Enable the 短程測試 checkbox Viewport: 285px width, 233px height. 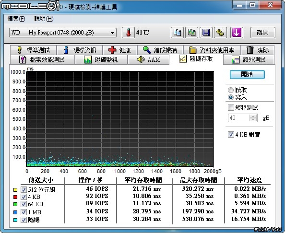pos(231,107)
